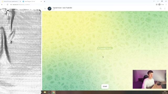The width and height of the screenshot is (168, 94).
Task: Close the Binance Futures Leaderboard tab
Action: point(20,2)
